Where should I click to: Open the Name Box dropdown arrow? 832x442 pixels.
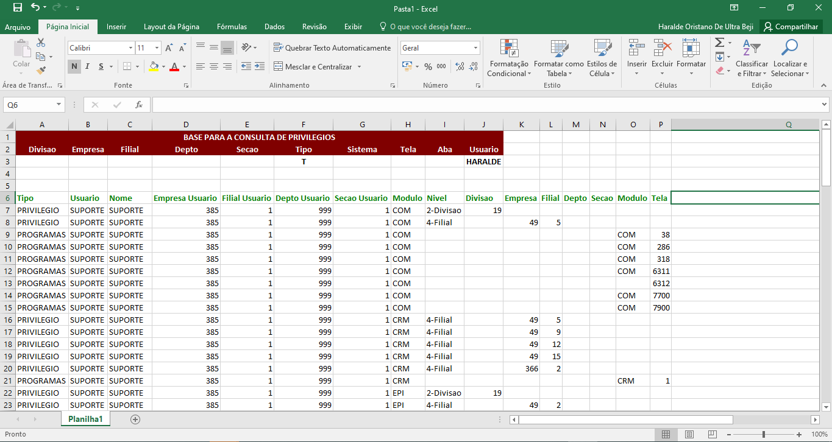pos(59,105)
